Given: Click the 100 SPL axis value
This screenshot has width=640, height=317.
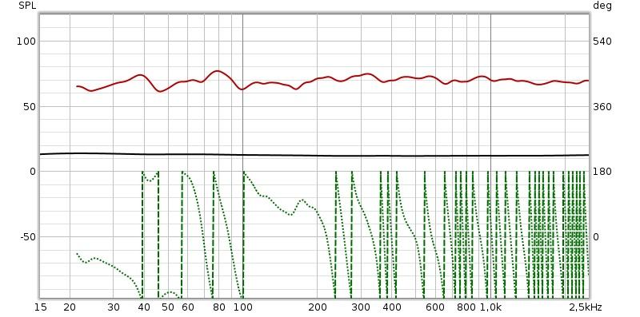Looking at the screenshot, I should tap(26, 42).
